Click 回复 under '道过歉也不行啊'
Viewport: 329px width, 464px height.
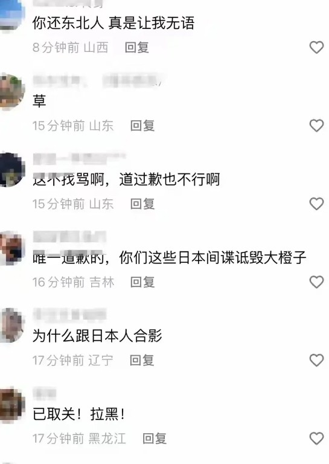click(142, 204)
